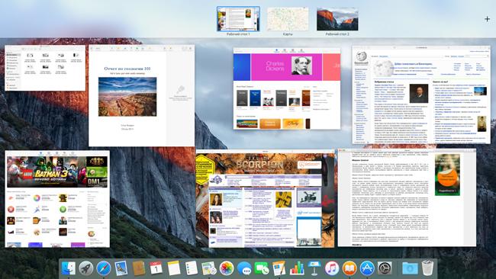Viewport: 496px width, 279px height.
Task: Open Finder from the Dock
Action: (x=69, y=268)
